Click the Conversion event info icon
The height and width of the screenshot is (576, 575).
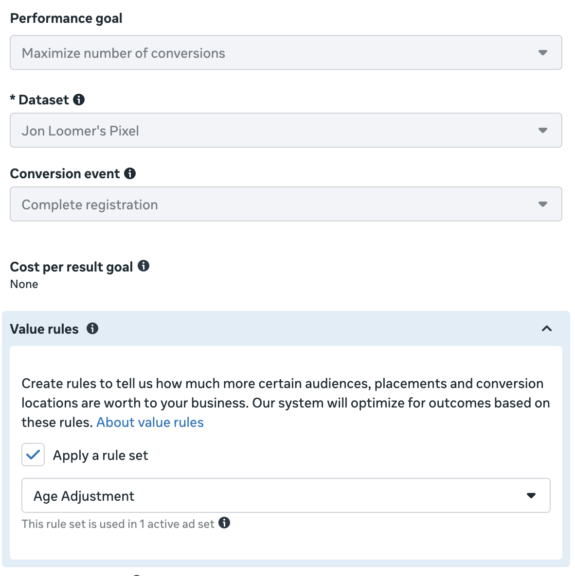click(130, 173)
